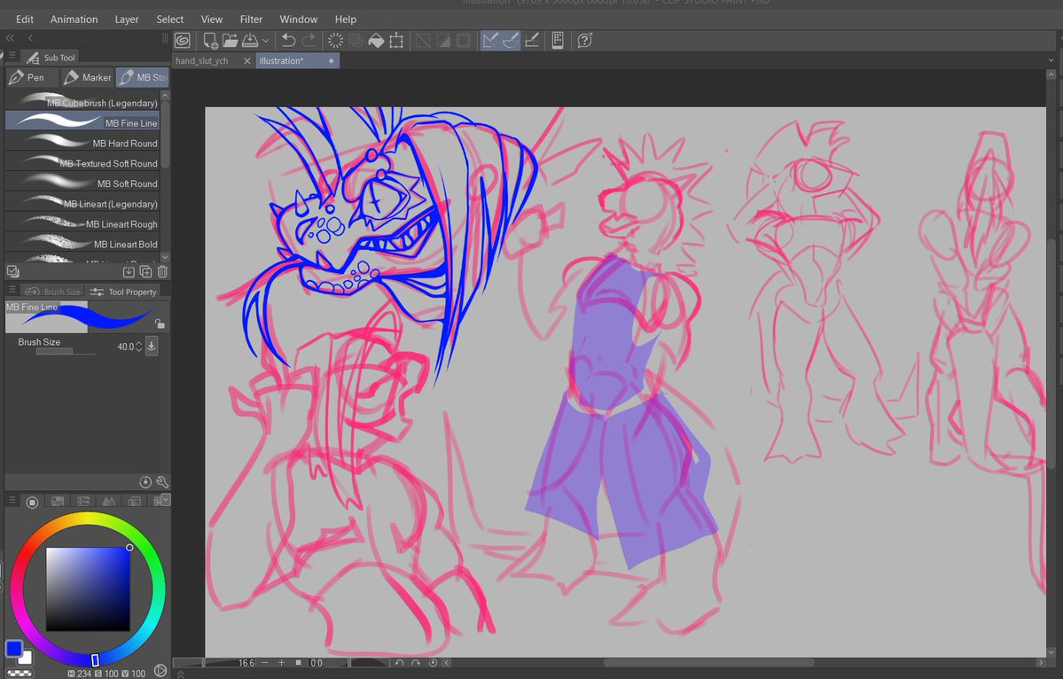Open the Animation menu

coord(74,19)
